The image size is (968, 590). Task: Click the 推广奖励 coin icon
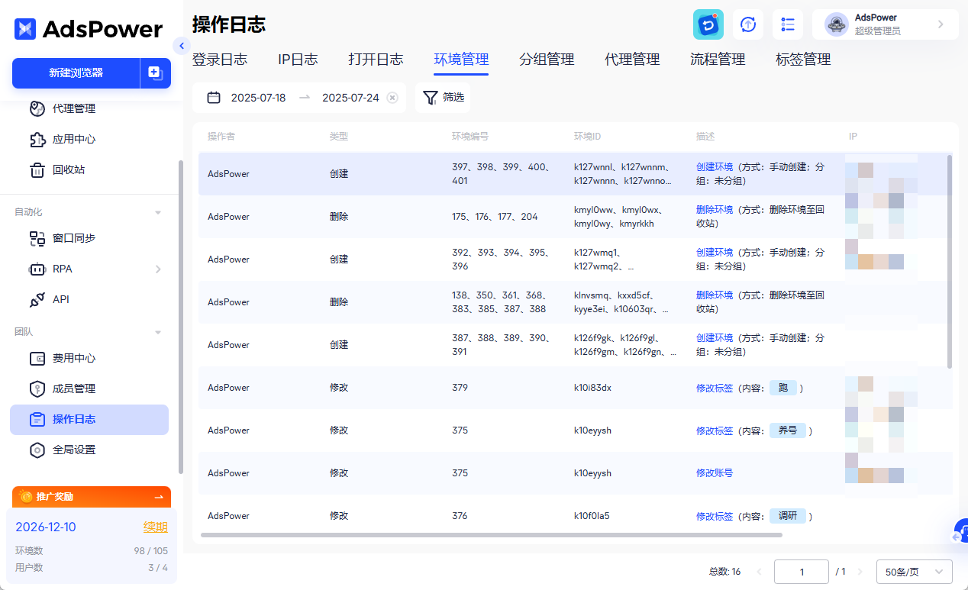26,497
